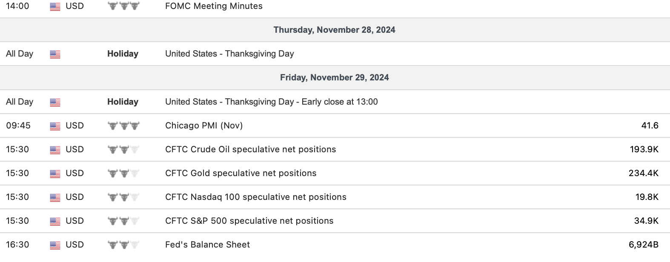Click the bull icons for Fed's Balance Sheet
670x262 pixels.
tap(123, 245)
